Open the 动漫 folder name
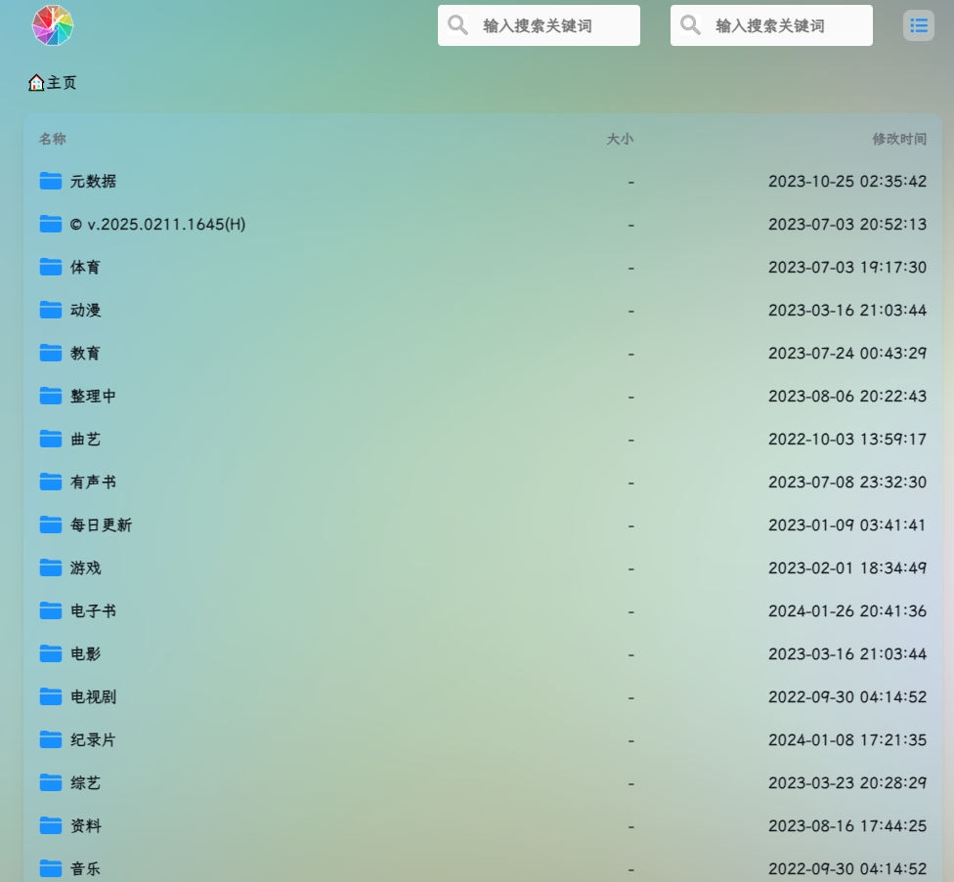The height and width of the screenshot is (882, 954). pyautogui.click(x=85, y=310)
